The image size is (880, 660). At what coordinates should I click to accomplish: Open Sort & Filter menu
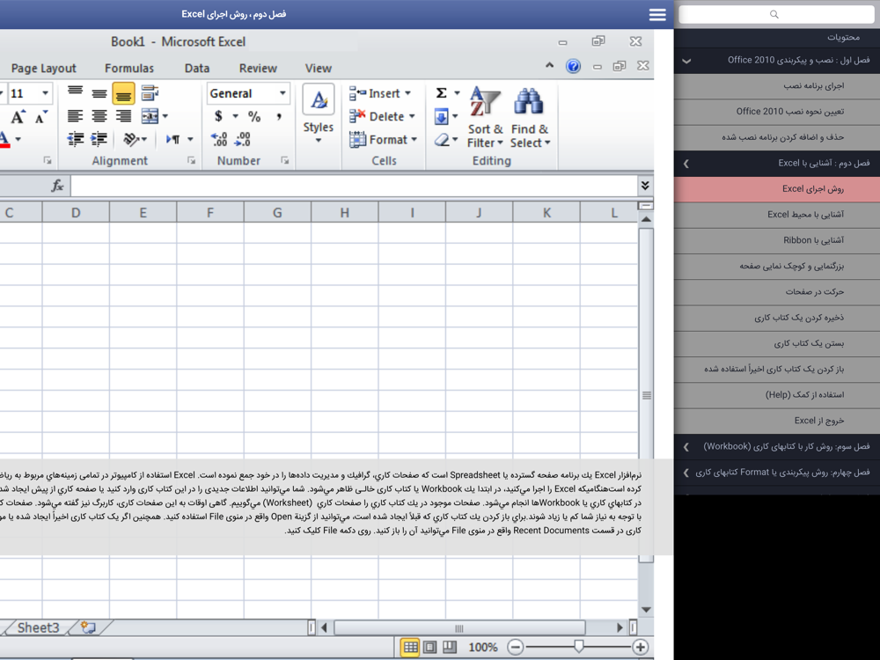click(486, 117)
